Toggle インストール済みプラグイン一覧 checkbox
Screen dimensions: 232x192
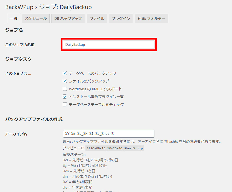(65, 97)
